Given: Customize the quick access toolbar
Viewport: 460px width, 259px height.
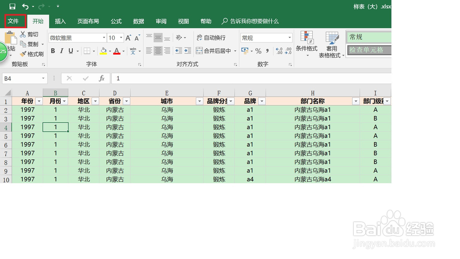Looking at the screenshot, I should 58,6.
